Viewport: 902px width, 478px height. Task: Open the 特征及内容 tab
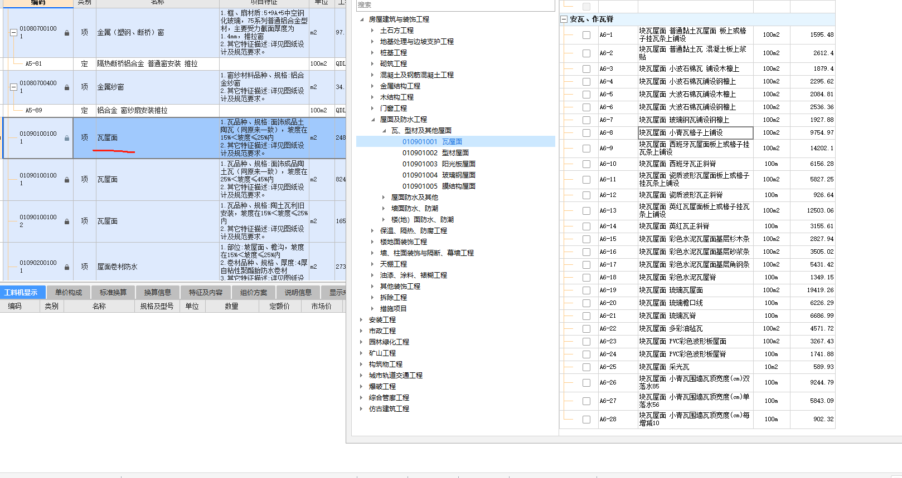tap(205, 292)
